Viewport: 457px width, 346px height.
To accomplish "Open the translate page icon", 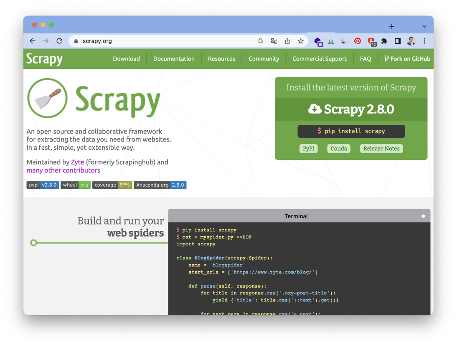I will point(274,41).
